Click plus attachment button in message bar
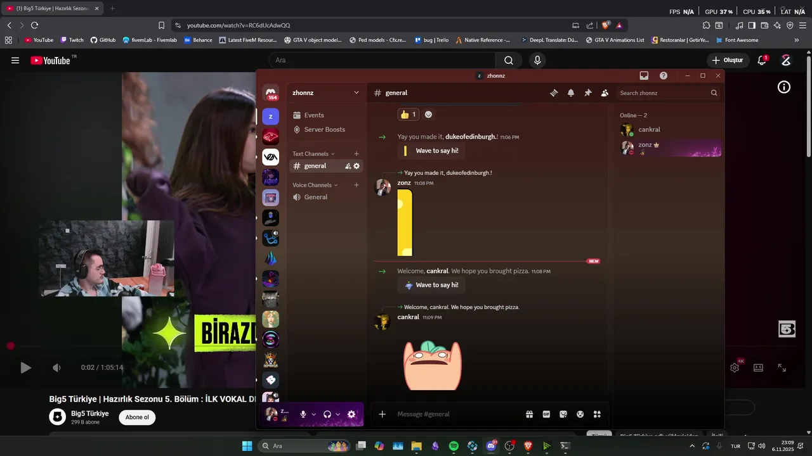 [382, 414]
